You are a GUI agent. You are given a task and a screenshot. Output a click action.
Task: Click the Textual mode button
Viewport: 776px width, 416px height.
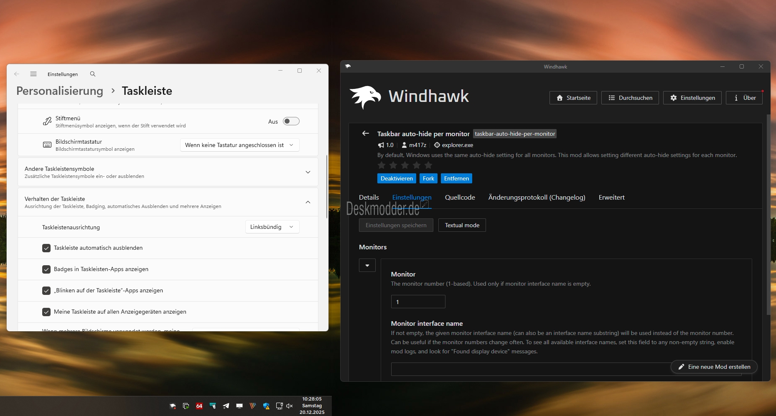(x=462, y=225)
